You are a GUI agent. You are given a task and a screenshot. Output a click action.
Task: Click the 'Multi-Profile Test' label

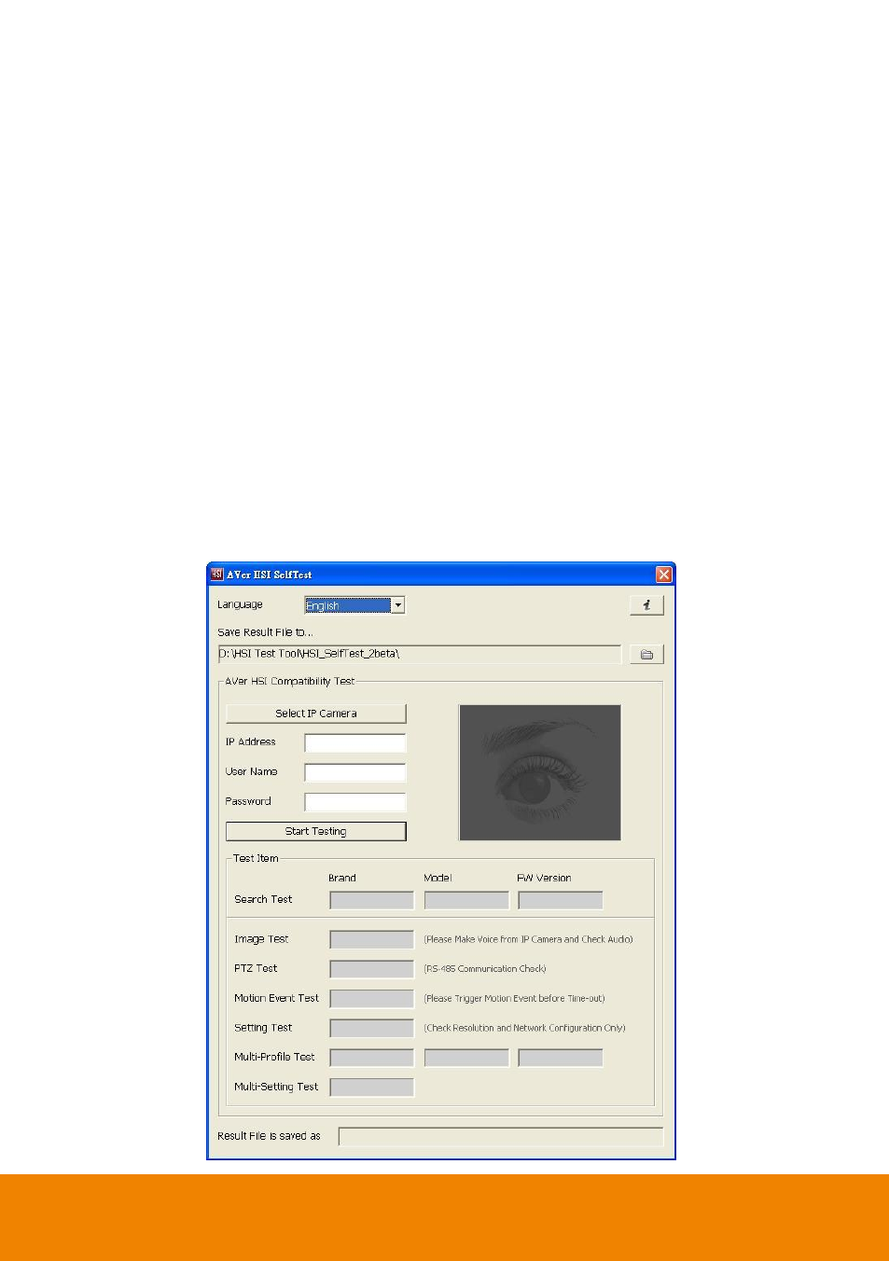[274, 1057]
